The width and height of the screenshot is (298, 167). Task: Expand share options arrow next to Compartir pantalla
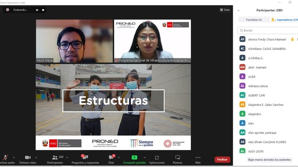(x=145, y=157)
